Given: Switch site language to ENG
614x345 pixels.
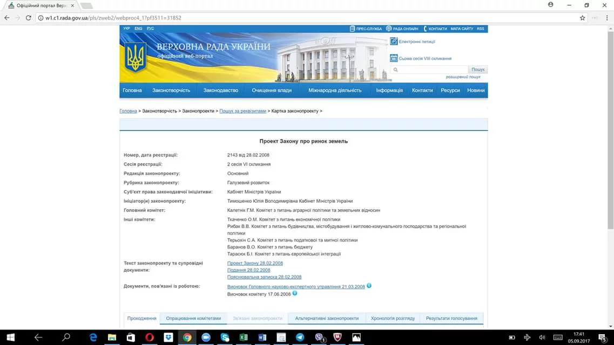Looking at the screenshot, I should pos(138,28).
